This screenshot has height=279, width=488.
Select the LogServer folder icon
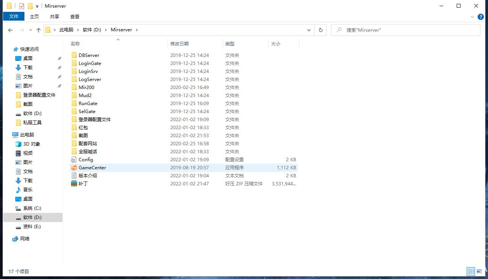coord(74,79)
